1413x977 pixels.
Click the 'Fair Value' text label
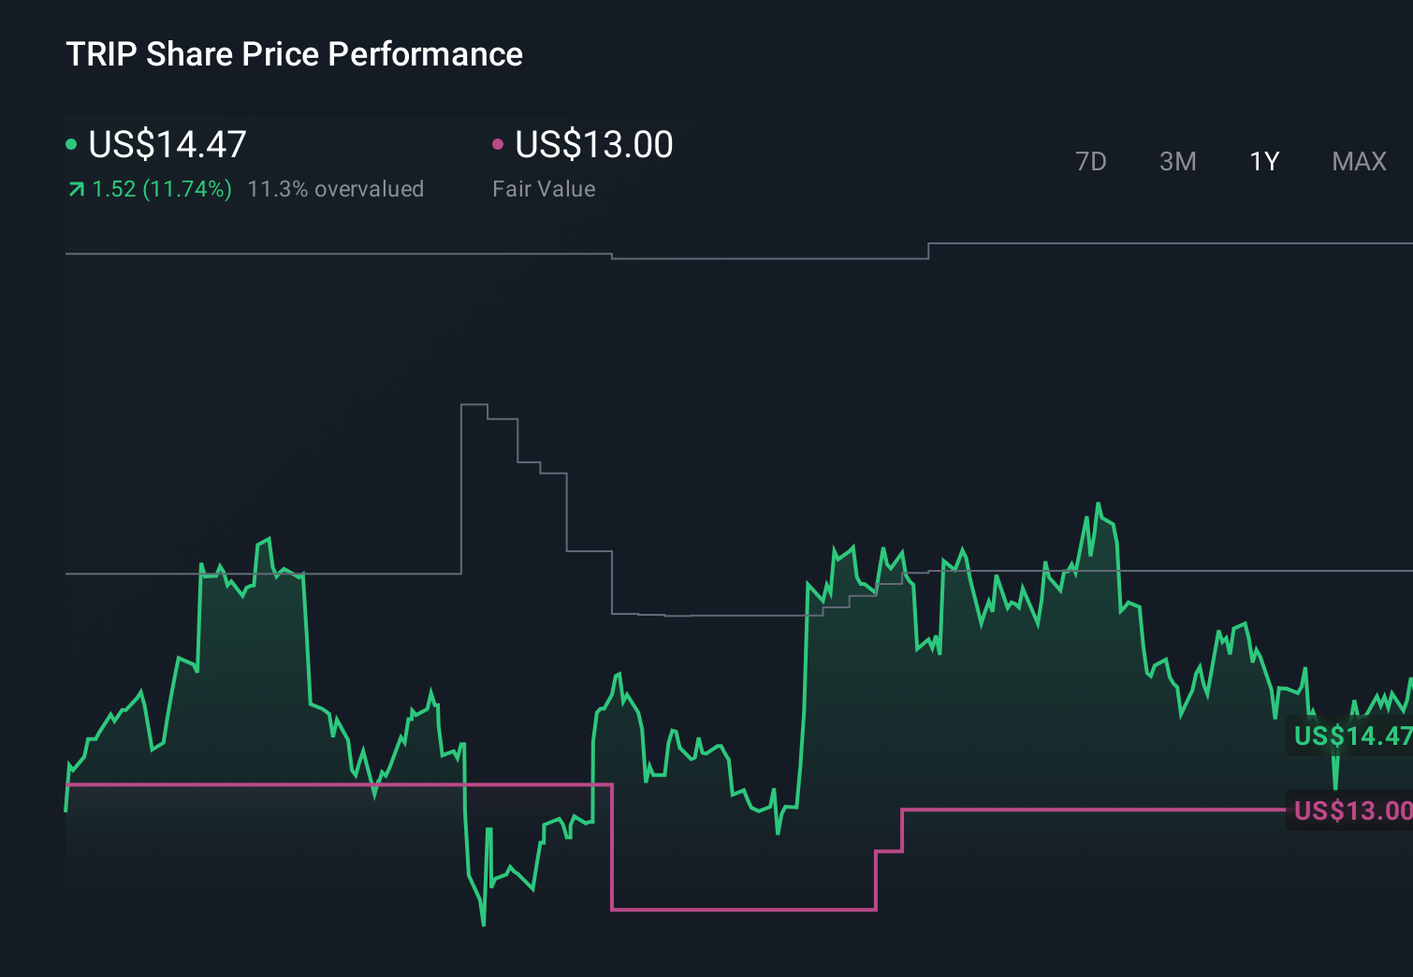pyautogui.click(x=544, y=188)
